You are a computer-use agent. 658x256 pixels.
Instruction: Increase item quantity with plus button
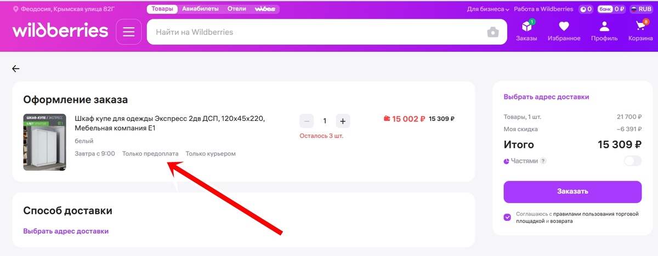[343, 121]
